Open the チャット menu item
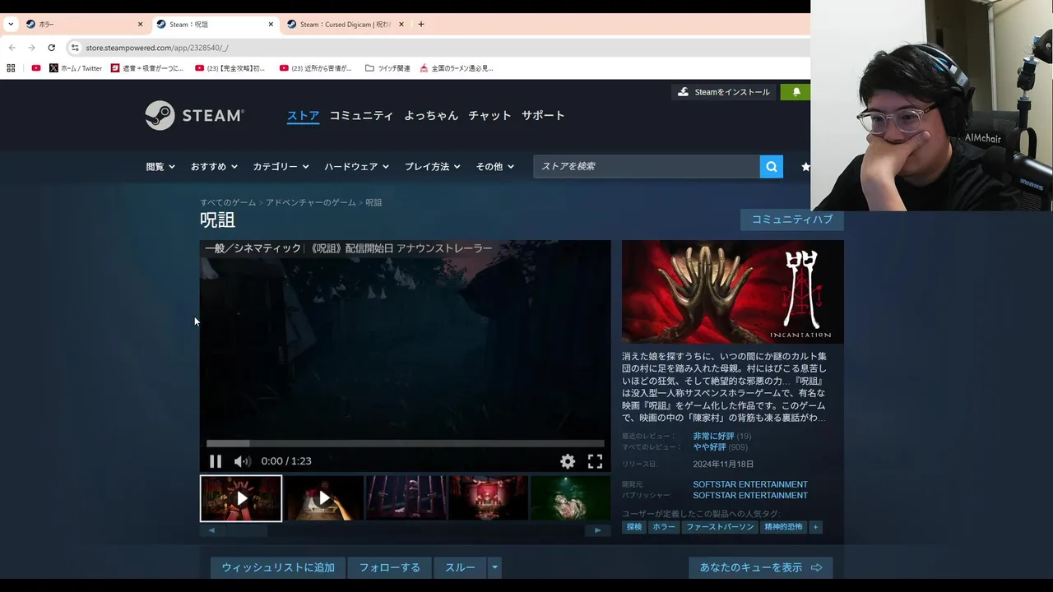Screen dimensions: 1053x592 489,116
